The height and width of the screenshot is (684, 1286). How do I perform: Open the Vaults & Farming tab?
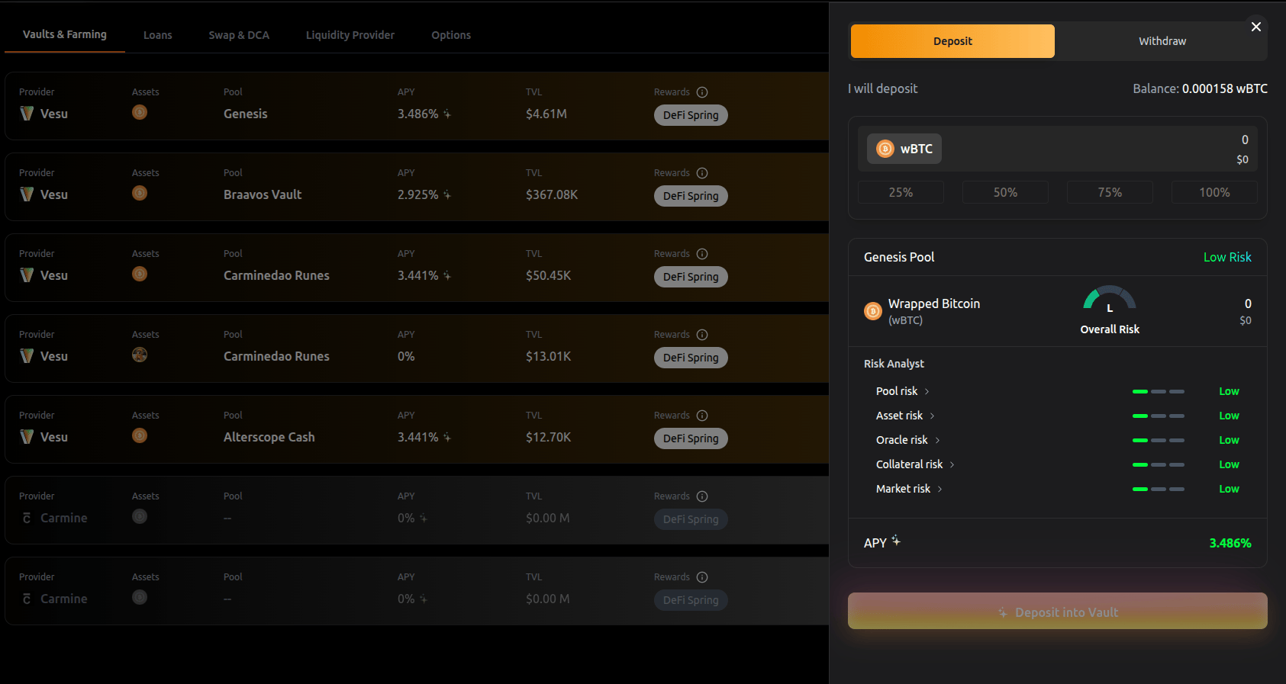[x=65, y=34]
